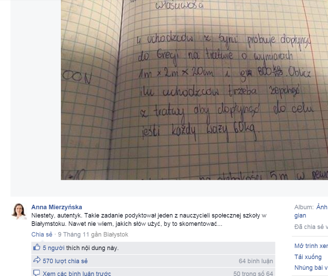Click the 'gian' album name continuation link
The height and width of the screenshot is (276, 328).
[300, 215]
